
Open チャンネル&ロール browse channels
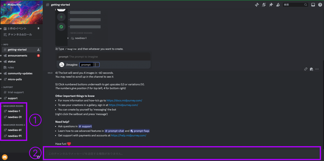point(20,34)
